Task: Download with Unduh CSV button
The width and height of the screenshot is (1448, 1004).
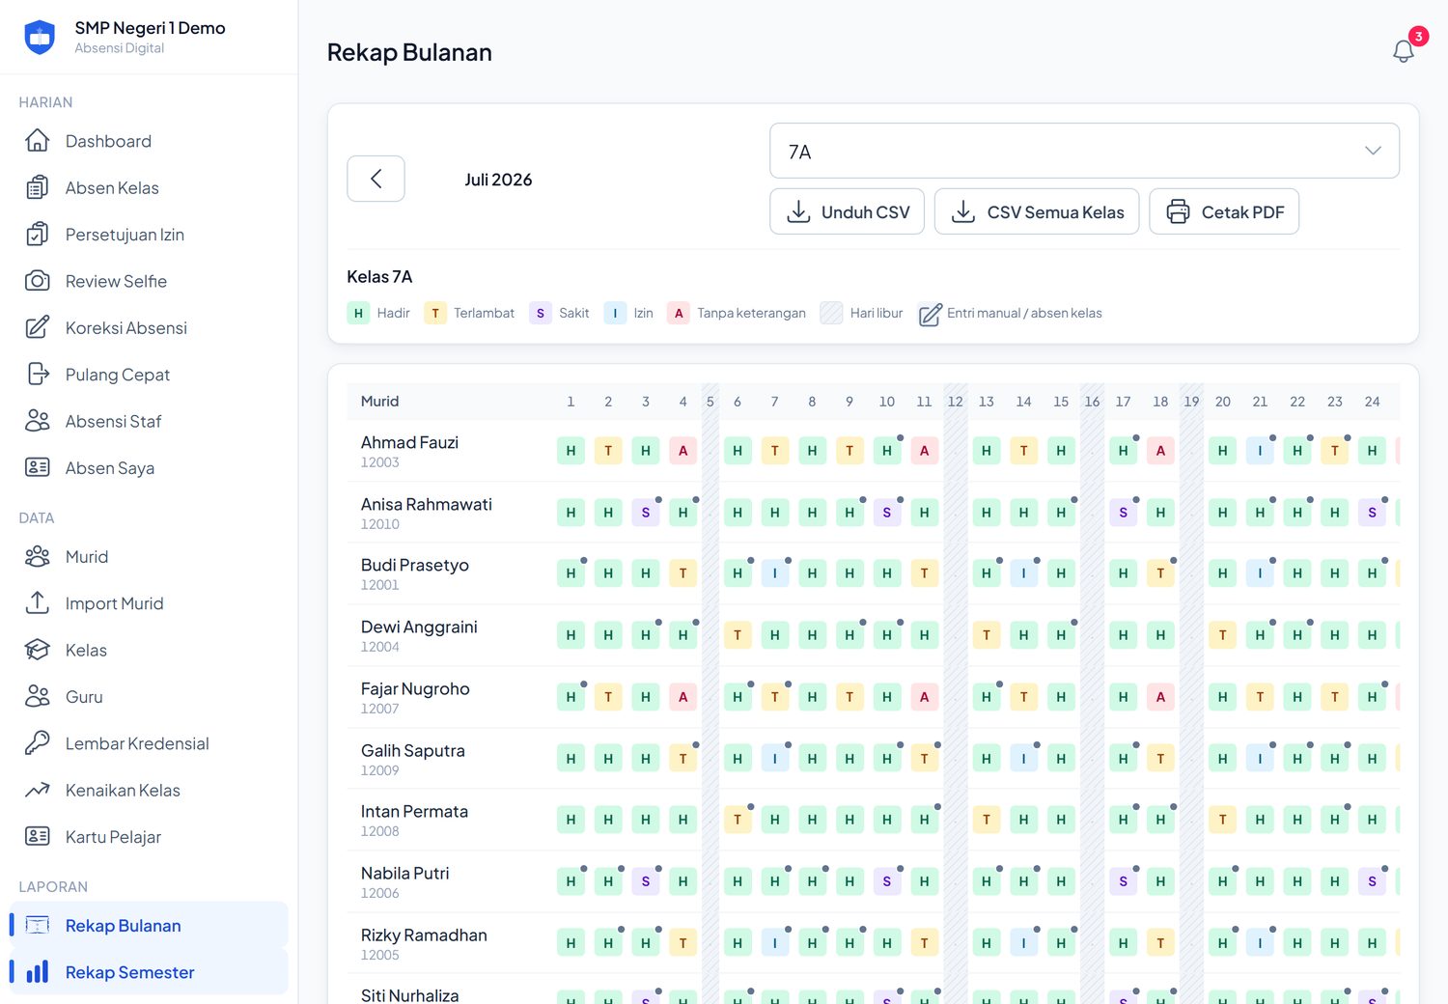Action: tap(847, 211)
